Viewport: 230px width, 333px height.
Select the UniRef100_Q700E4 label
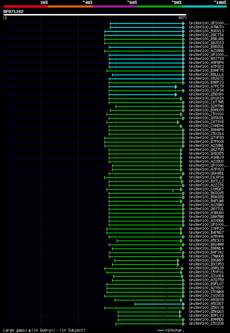pyautogui.click(x=206, y=276)
